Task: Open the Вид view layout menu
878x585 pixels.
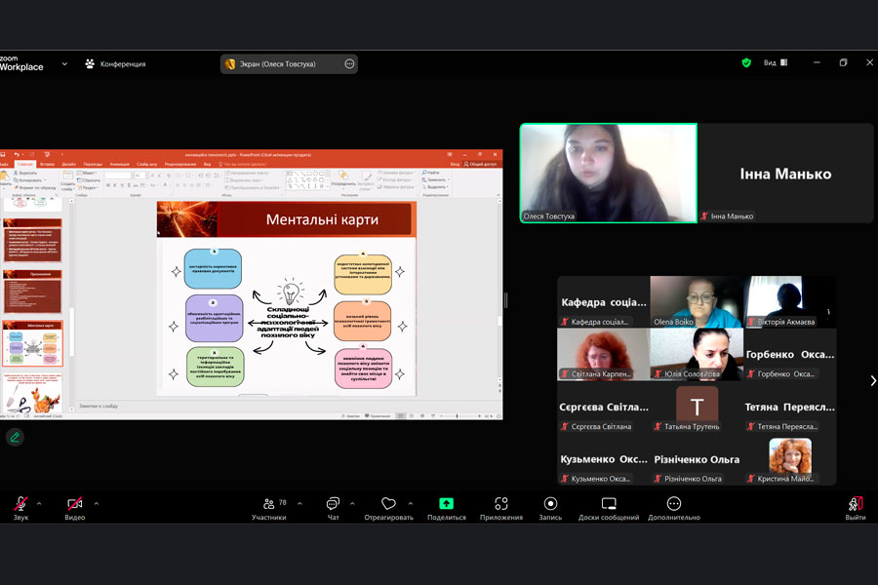Action: coord(776,62)
